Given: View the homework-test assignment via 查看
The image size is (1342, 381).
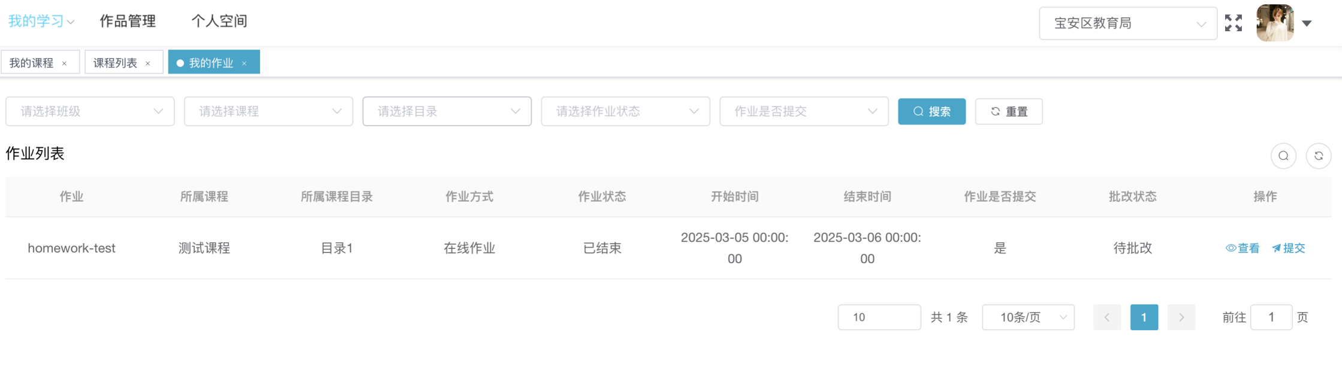Looking at the screenshot, I should coord(1243,248).
